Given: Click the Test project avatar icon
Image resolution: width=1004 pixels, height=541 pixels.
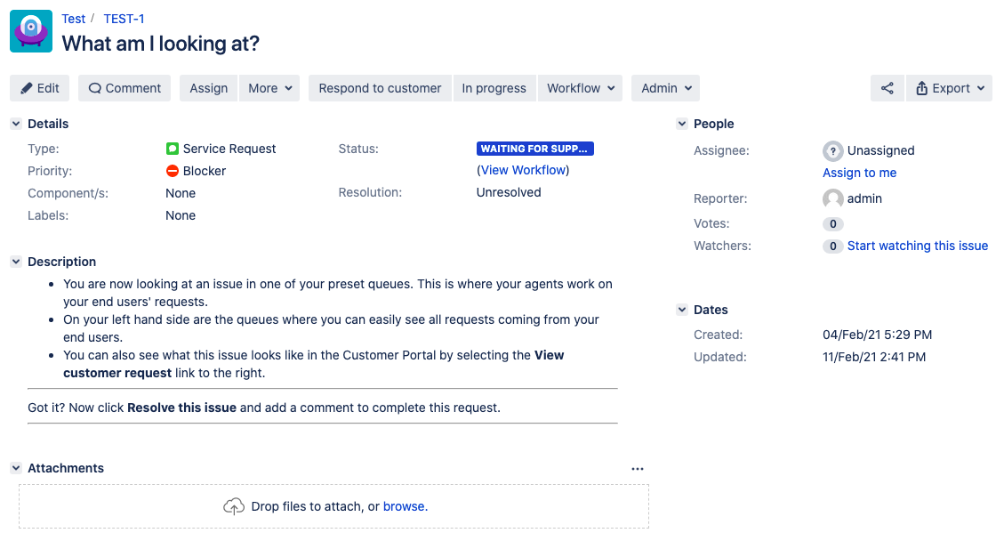Looking at the screenshot, I should (31, 31).
